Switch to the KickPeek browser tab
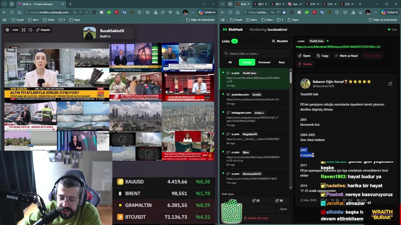The image size is (401, 225). pos(243,4)
